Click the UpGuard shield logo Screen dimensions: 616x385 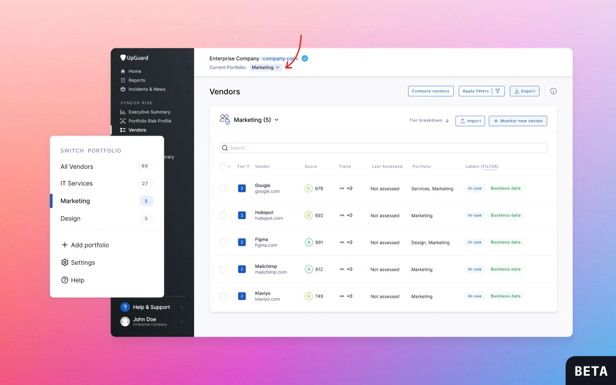tap(123, 58)
